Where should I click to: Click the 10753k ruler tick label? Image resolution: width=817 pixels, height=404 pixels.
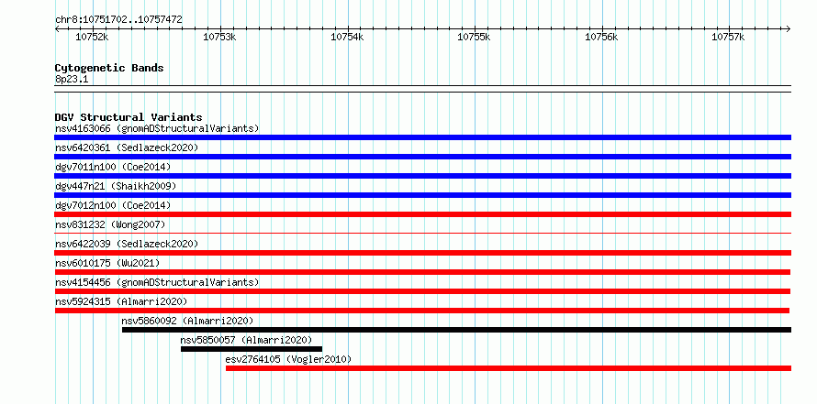219,37
